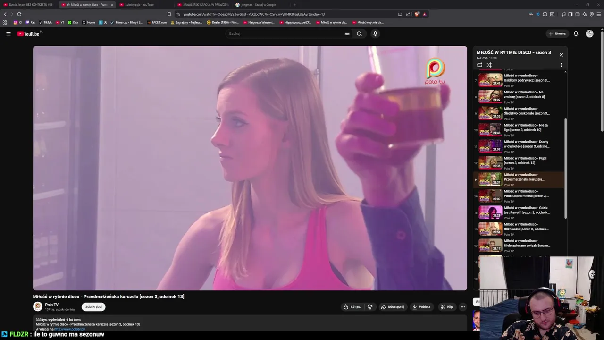604x340 pixels.
Task: Open the Kick bookmark
Action: (73, 22)
